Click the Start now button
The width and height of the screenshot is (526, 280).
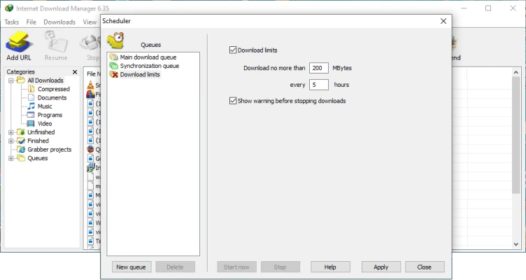coord(236,267)
